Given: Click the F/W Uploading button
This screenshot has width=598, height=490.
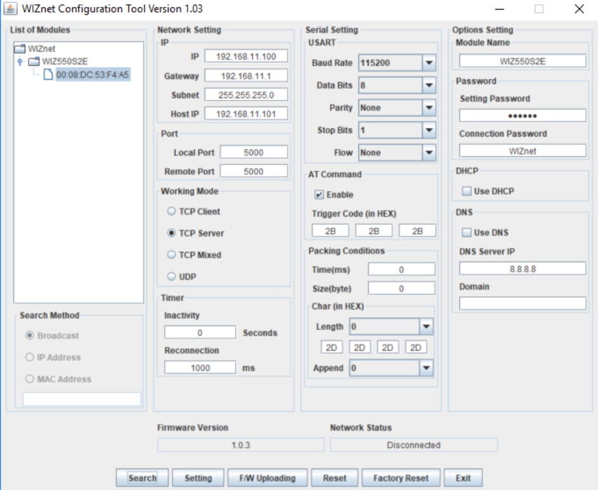Looking at the screenshot, I should tap(267, 478).
